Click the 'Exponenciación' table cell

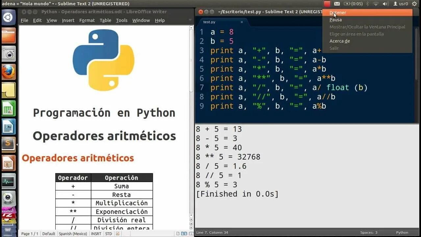(122, 212)
